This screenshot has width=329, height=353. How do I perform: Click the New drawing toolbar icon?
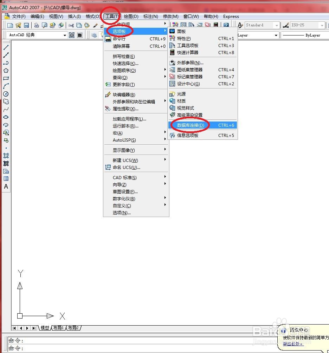coord(10,25)
